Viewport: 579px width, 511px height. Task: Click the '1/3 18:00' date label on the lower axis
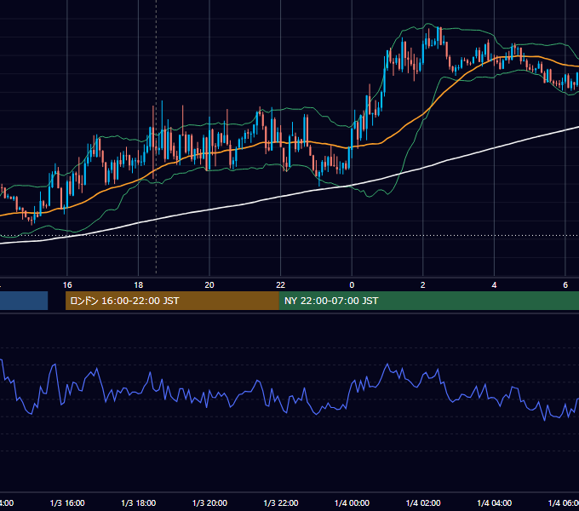click(x=139, y=502)
